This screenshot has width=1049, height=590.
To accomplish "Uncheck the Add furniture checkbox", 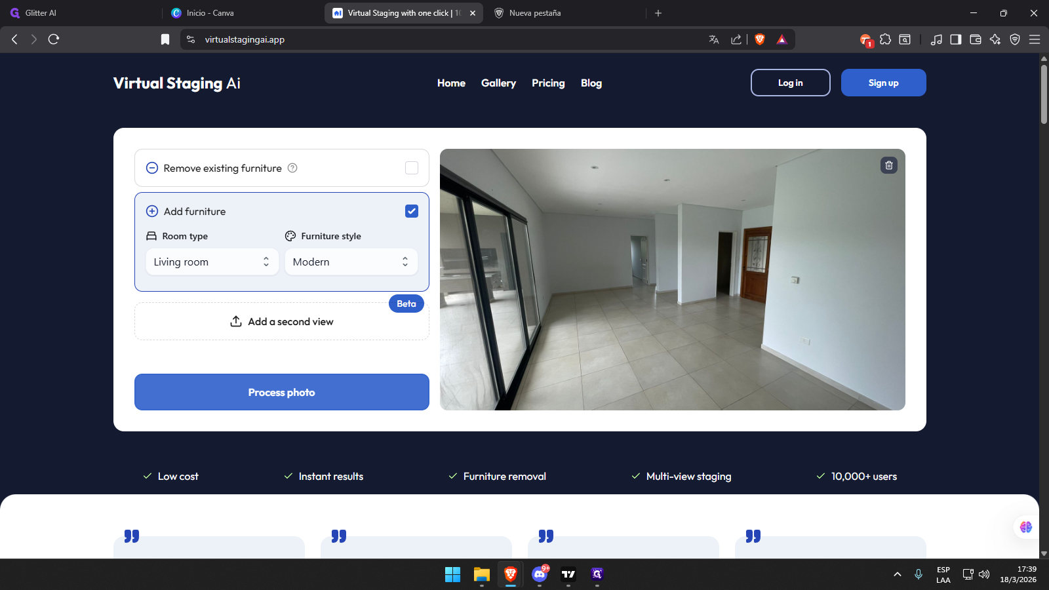I will point(412,211).
